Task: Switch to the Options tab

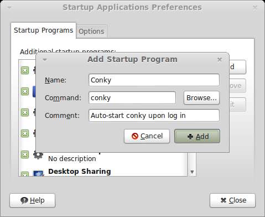Action: pyautogui.click(x=91, y=32)
